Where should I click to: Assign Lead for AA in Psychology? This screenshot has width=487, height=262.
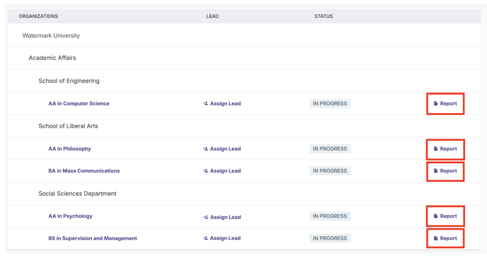225,217
